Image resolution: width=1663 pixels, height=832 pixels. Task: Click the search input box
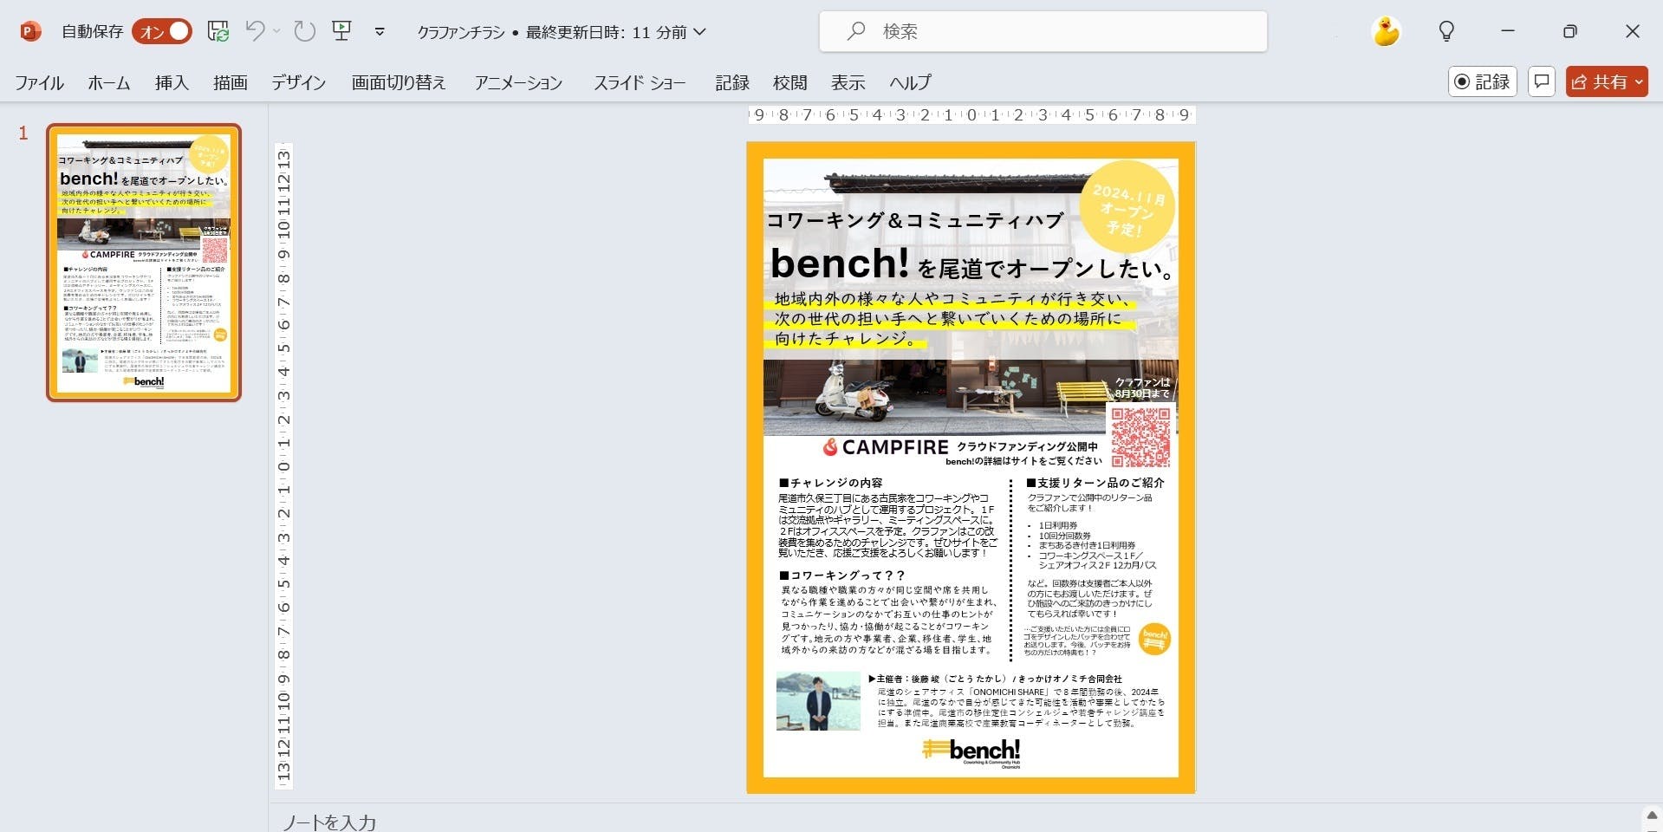[1043, 31]
